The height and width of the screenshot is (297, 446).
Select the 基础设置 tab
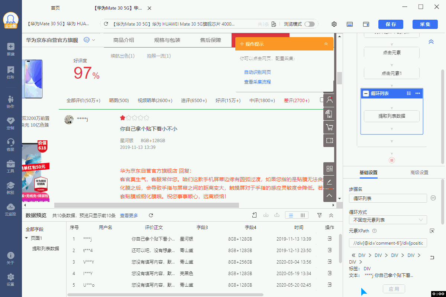[368, 173]
